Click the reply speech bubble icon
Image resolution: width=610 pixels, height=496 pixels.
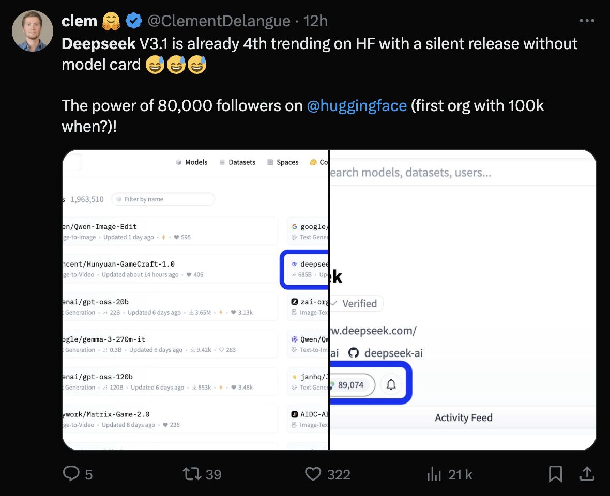tap(71, 474)
